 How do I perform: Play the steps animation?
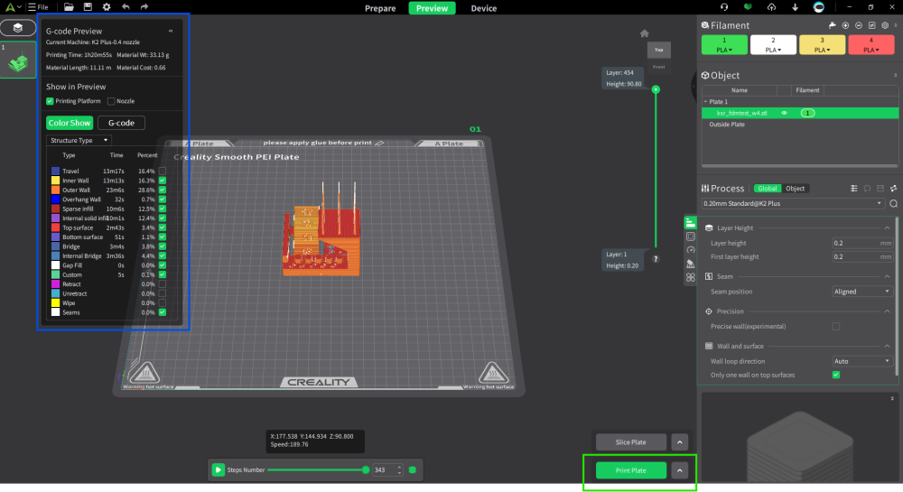pyautogui.click(x=219, y=470)
